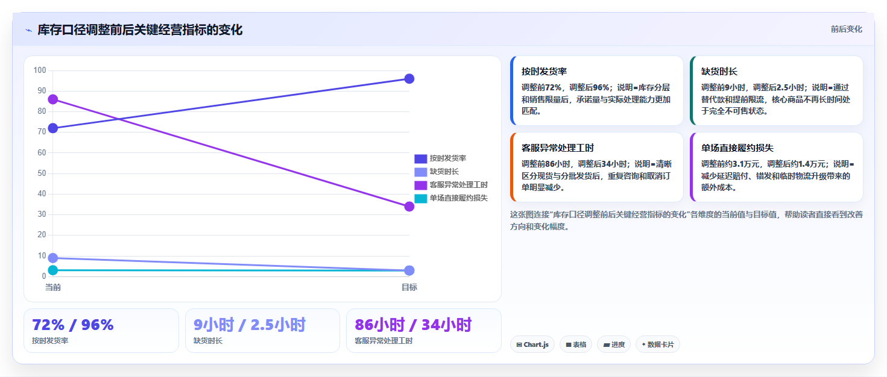Select the 9小时 / 2.5小时 stat card
Image resolution: width=887 pixels, height=377 pixels.
[262, 331]
